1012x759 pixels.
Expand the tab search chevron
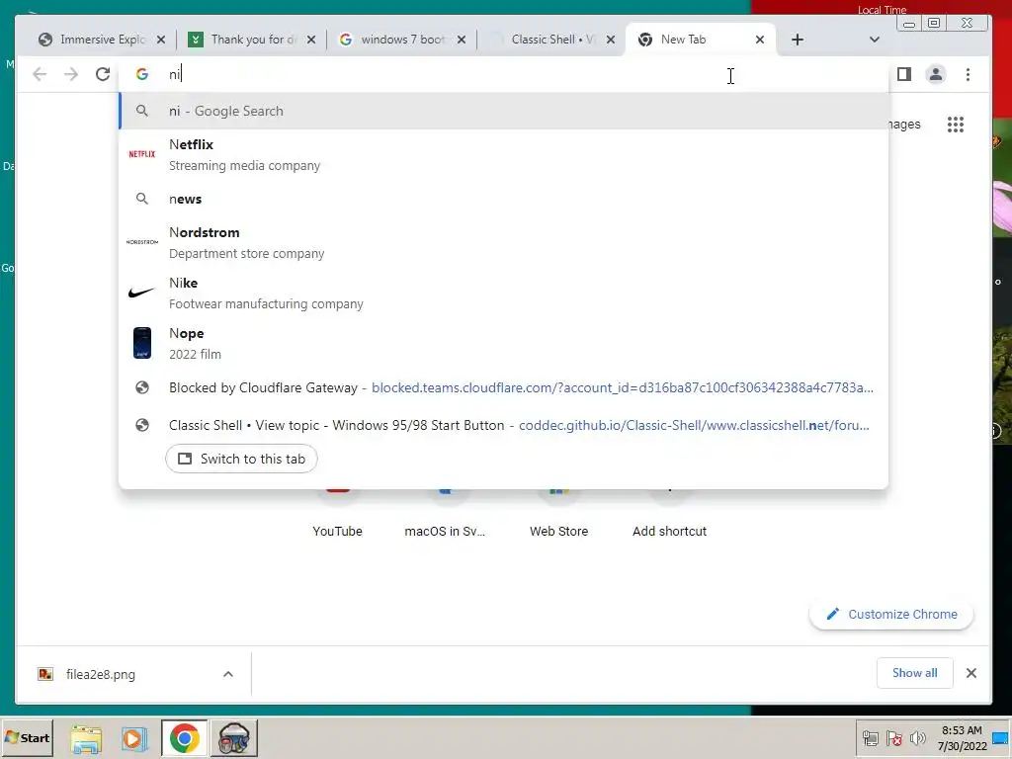[x=875, y=40]
